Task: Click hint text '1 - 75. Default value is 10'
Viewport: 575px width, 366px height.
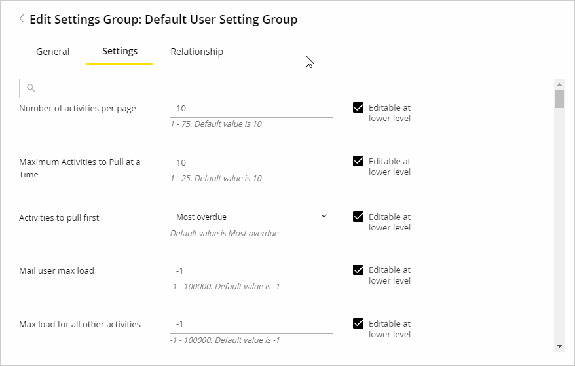Action: (216, 124)
